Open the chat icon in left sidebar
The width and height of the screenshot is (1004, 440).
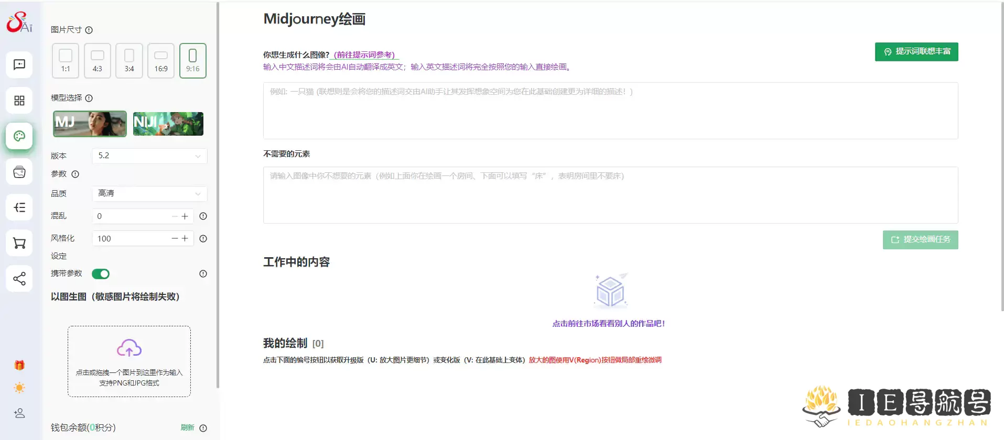pyautogui.click(x=19, y=65)
